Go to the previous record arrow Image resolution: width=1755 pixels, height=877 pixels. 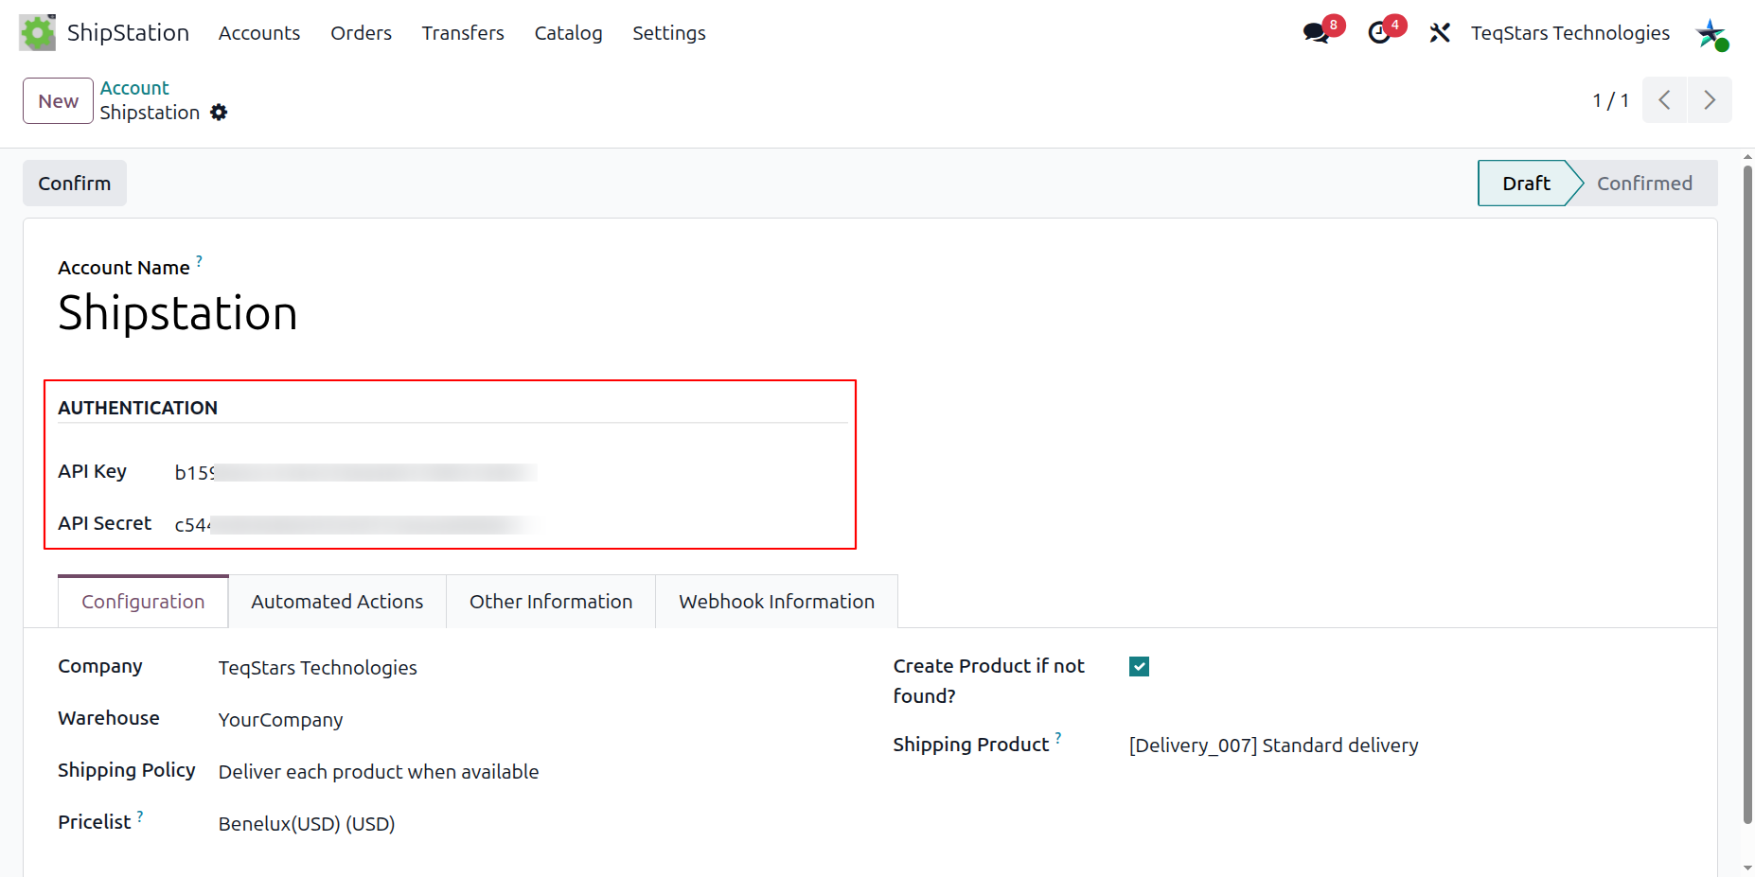tap(1664, 100)
